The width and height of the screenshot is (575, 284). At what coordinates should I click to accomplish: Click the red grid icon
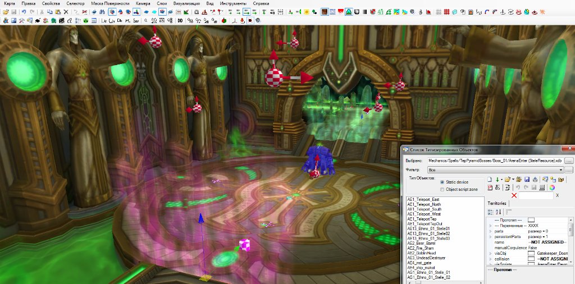(446, 12)
